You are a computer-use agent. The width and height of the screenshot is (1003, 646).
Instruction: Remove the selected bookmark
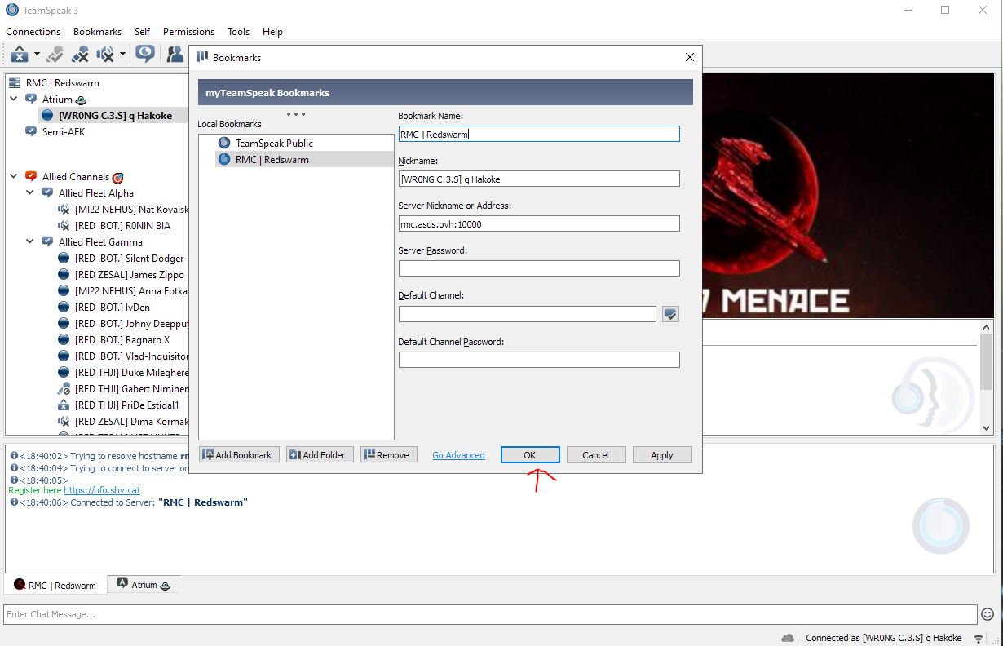pyautogui.click(x=388, y=455)
